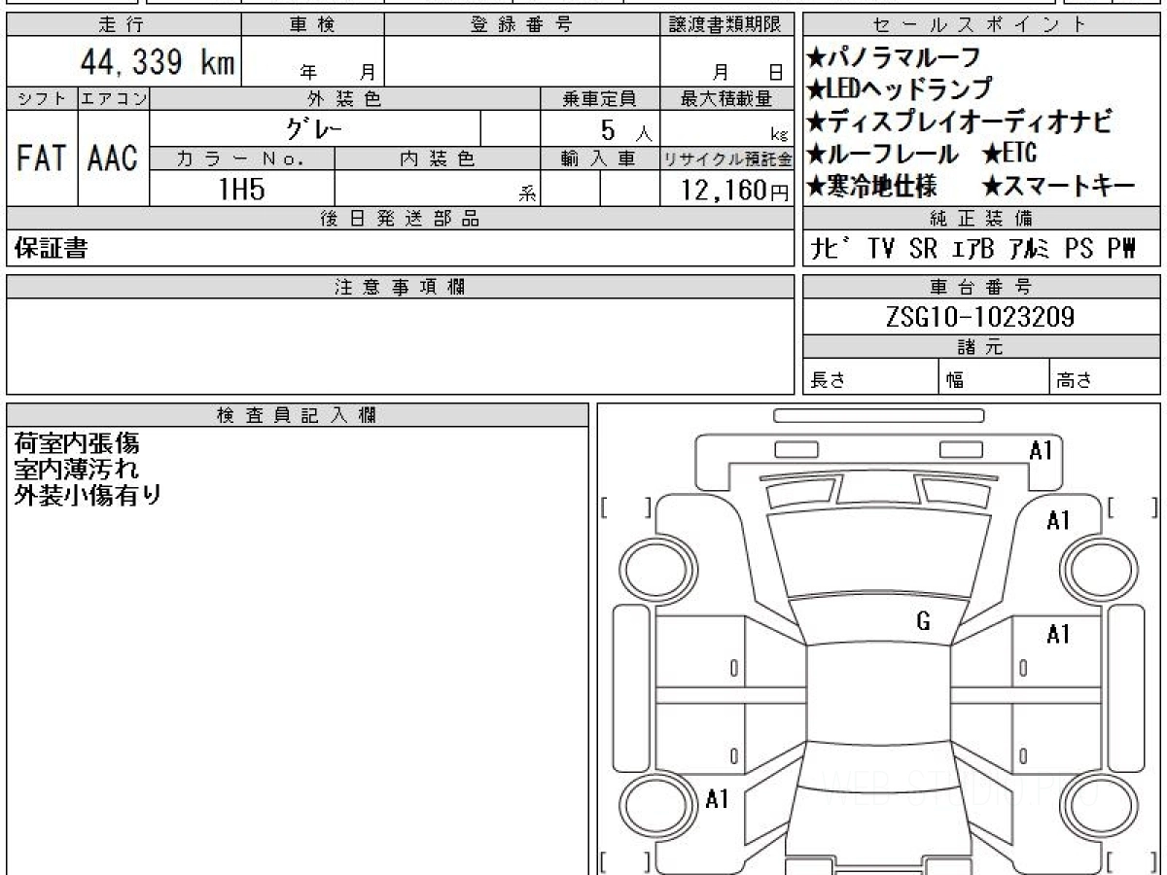Click the PS equipment code
The image size is (1167, 875).
click(1078, 248)
